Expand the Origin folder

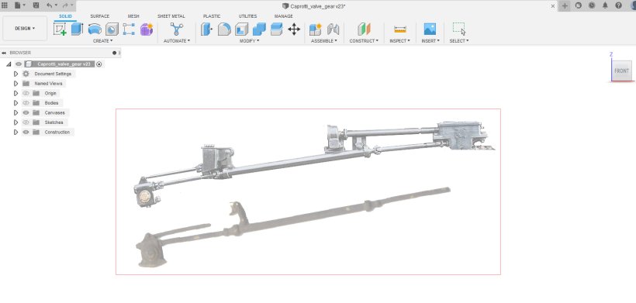coord(16,93)
